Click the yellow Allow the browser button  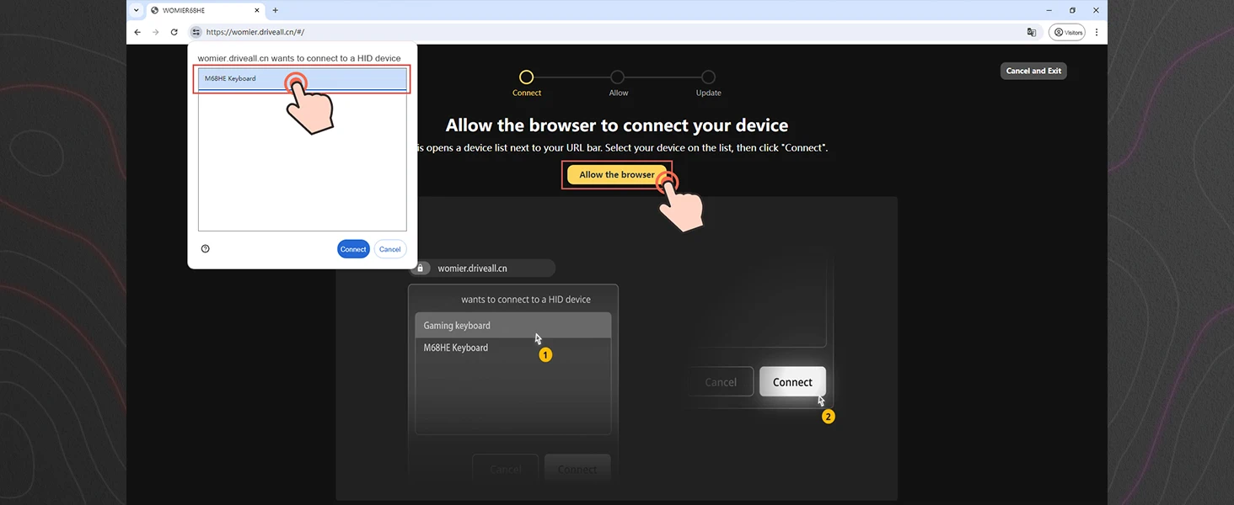point(616,174)
